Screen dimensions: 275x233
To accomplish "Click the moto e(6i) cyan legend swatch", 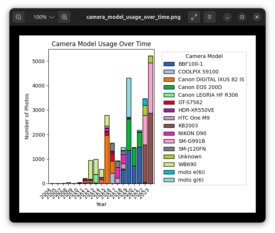I will tap(169, 172).
